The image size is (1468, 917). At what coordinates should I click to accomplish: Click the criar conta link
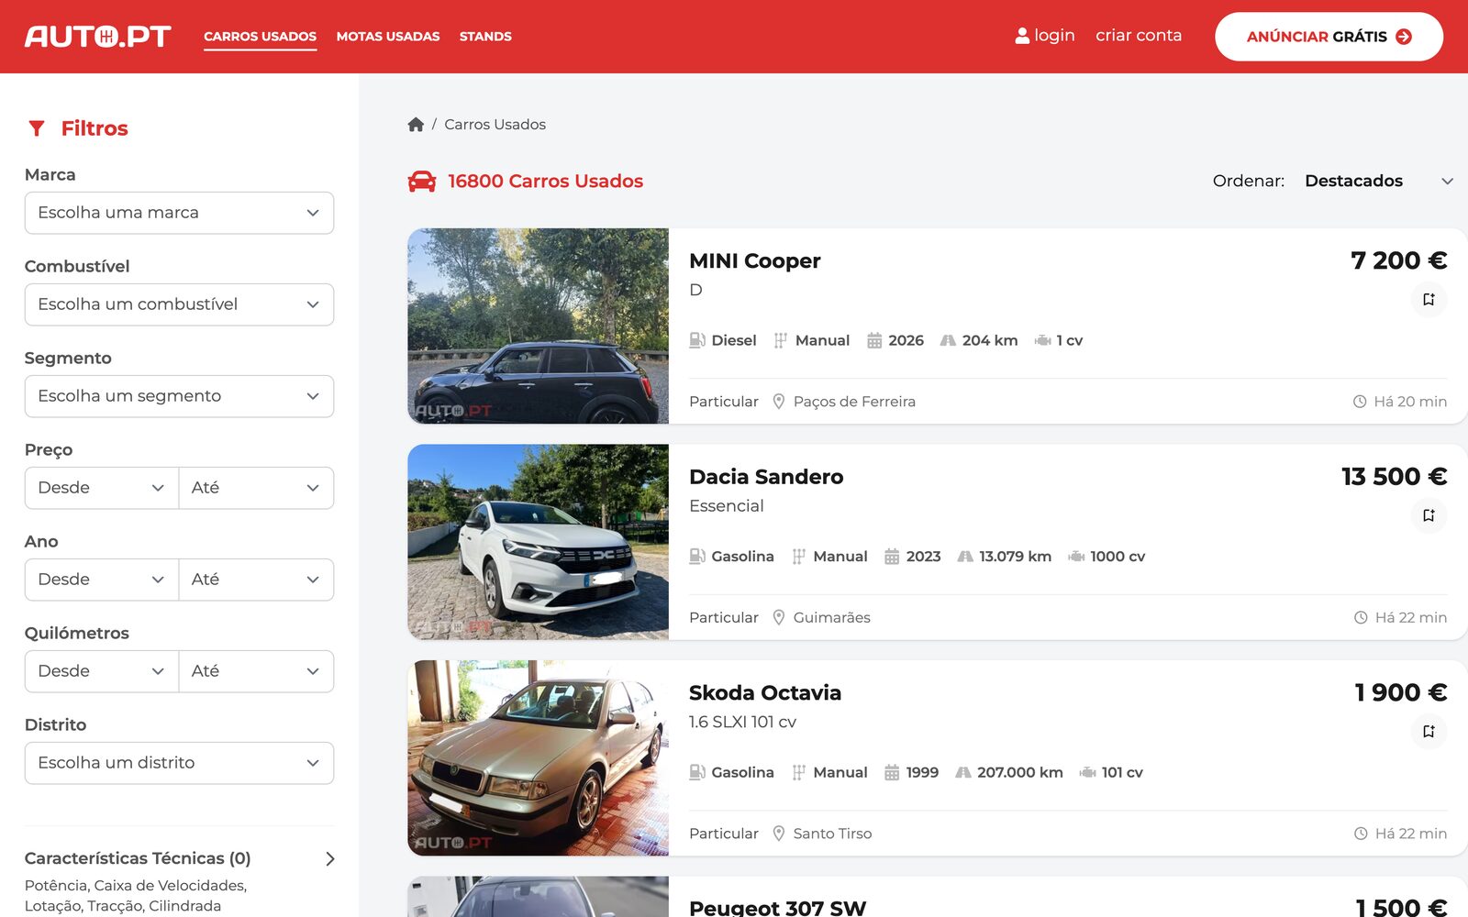[1139, 35]
